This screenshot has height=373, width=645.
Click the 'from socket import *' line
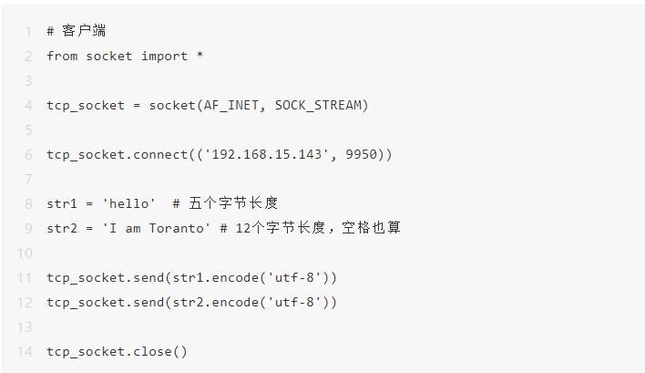point(125,56)
